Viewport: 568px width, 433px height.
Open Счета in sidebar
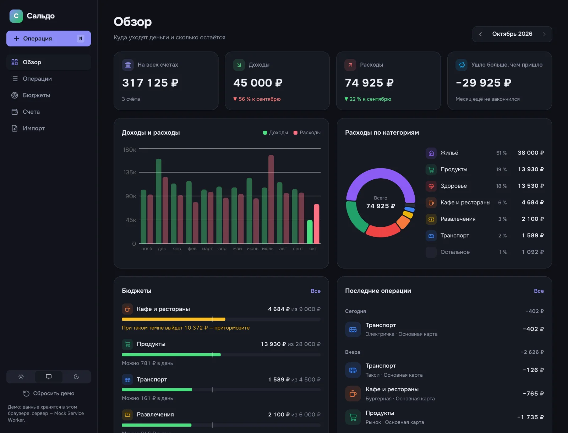[x=49, y=112]
